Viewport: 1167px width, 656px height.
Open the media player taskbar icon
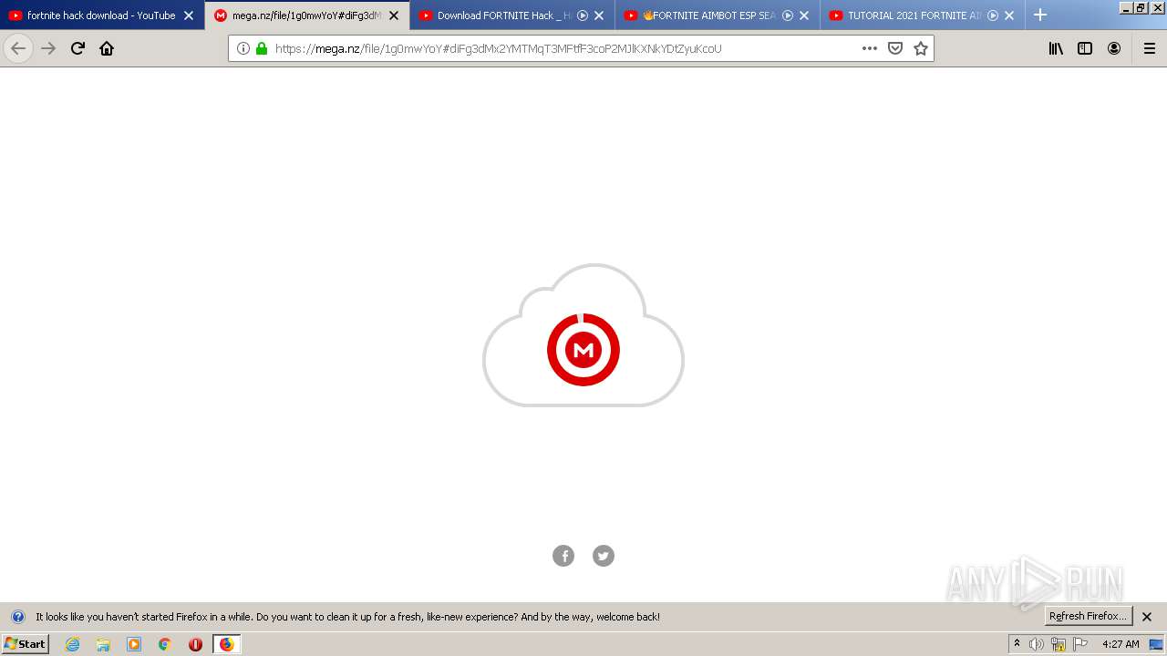coord(134,644)
